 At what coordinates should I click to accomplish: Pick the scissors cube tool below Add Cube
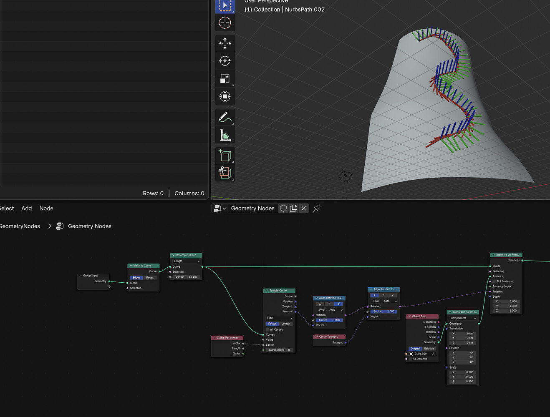click(225, 173)
